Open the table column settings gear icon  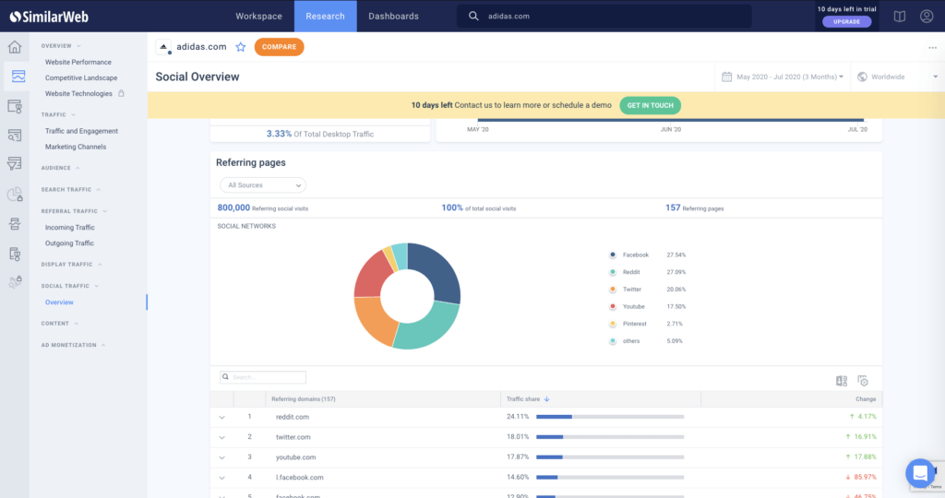(x=863, y=381)
